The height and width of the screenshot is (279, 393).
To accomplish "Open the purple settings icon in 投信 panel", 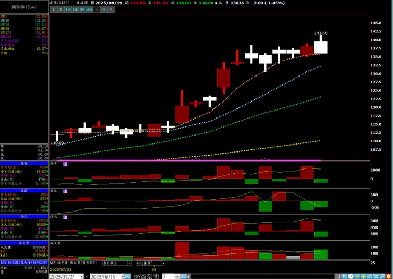I will coord(65,191).
